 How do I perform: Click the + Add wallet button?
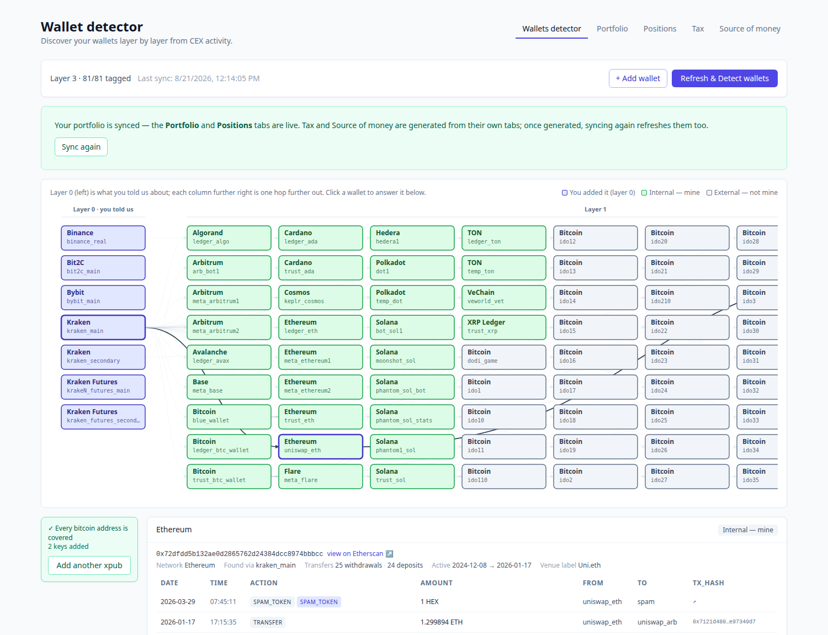(638, 78)
